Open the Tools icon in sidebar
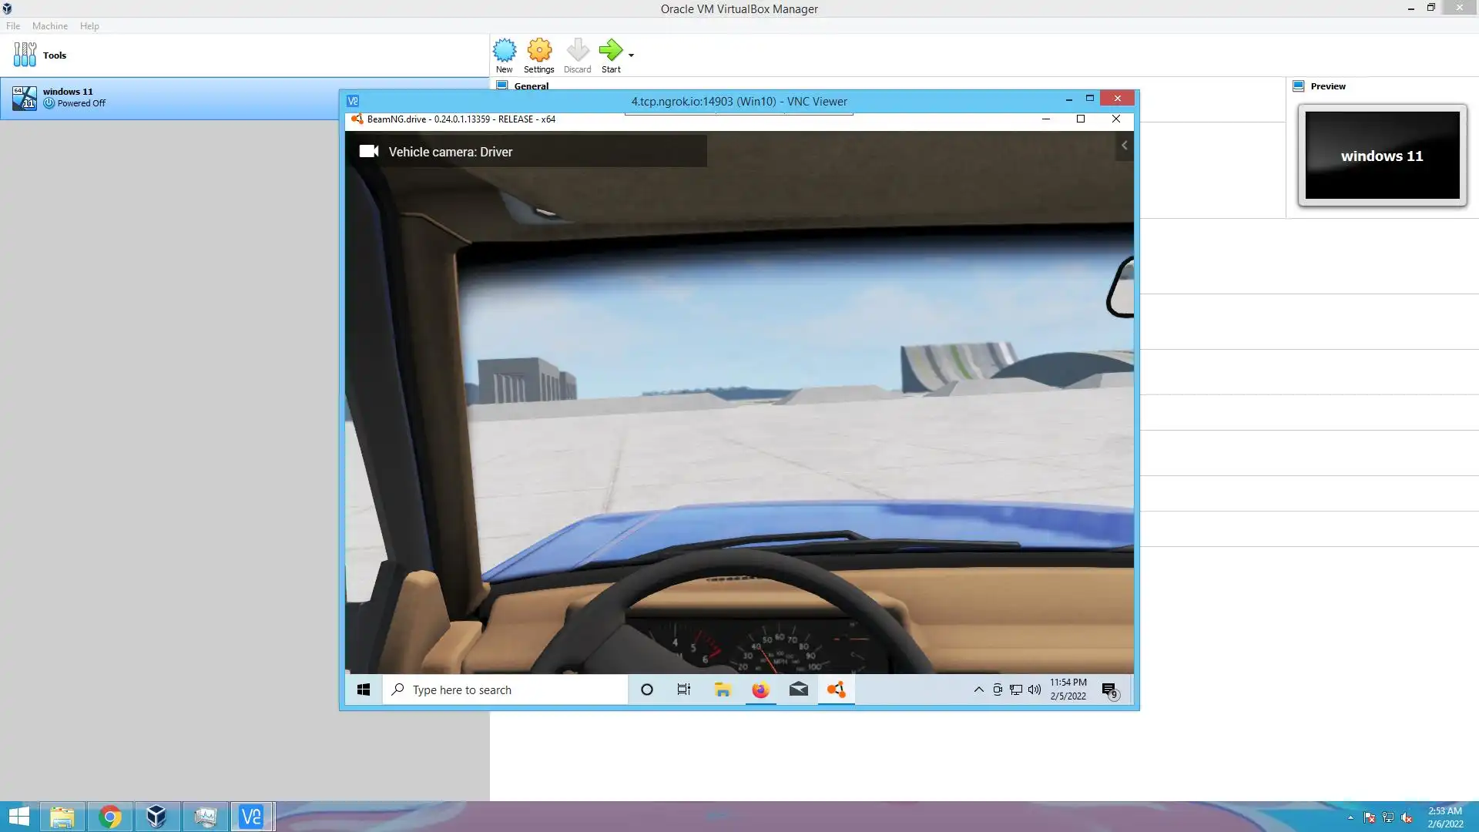The height and width of the screenshot is (832, 1479). tap(25, 55)
